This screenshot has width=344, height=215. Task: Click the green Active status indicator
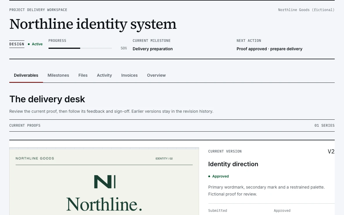pyautogui.click(x=35, y=44)
